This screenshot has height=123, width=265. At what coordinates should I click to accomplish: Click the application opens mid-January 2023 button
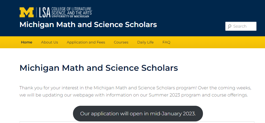pyautogui.click(x=138, y=113)
